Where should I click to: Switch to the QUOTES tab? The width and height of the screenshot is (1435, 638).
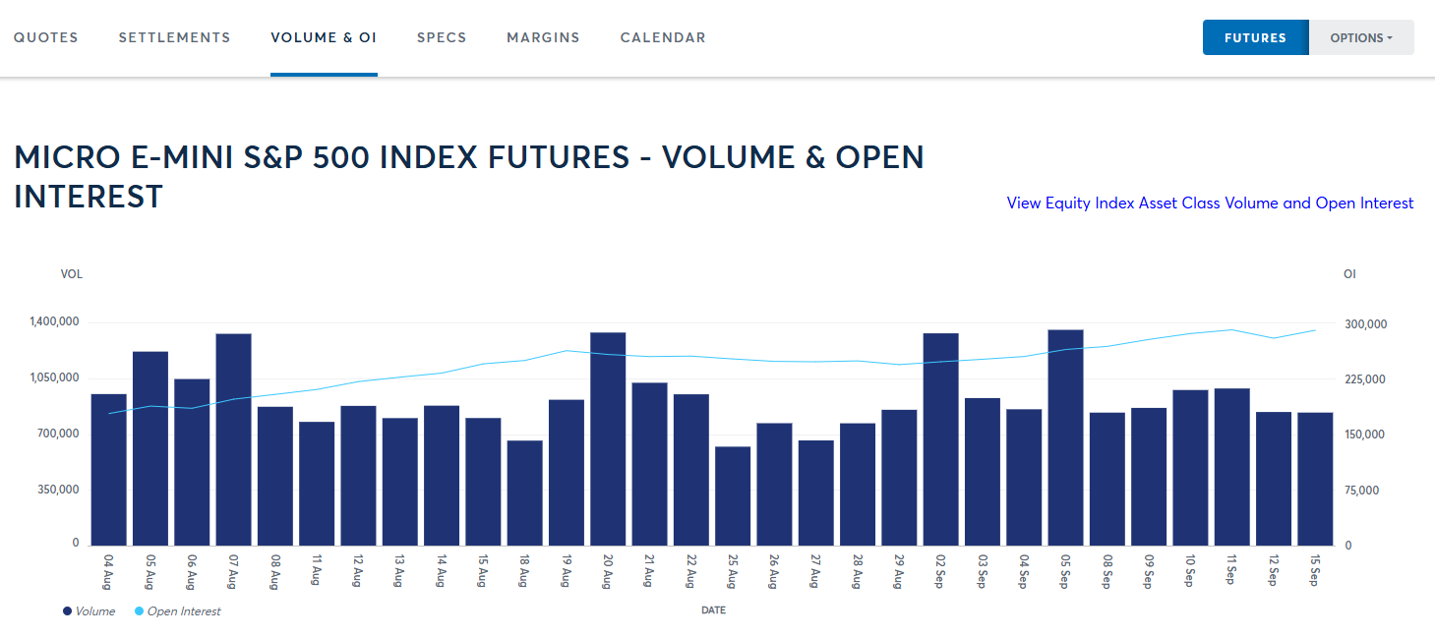(45, 37)
